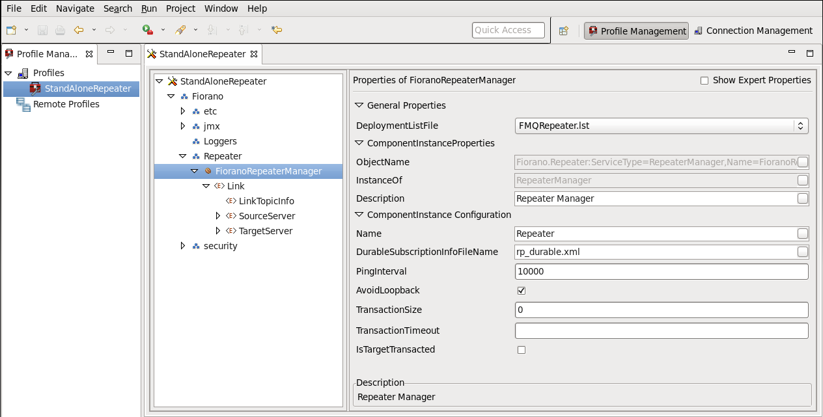Click the Next Annotation arrow icon

click(212, 30)
